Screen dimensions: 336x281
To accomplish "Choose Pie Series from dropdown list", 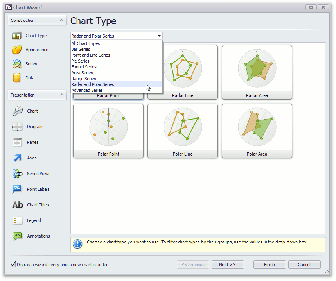I will [80, 61].
